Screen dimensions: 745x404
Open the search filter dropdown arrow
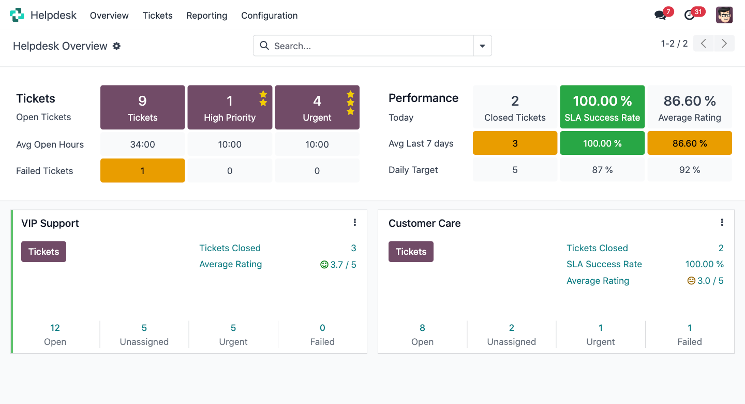click(482, 46)
